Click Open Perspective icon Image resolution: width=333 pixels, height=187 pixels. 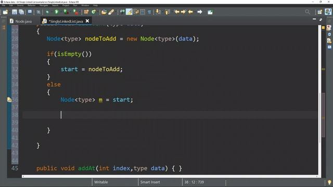pyautogui.click(x=320, y=12)
